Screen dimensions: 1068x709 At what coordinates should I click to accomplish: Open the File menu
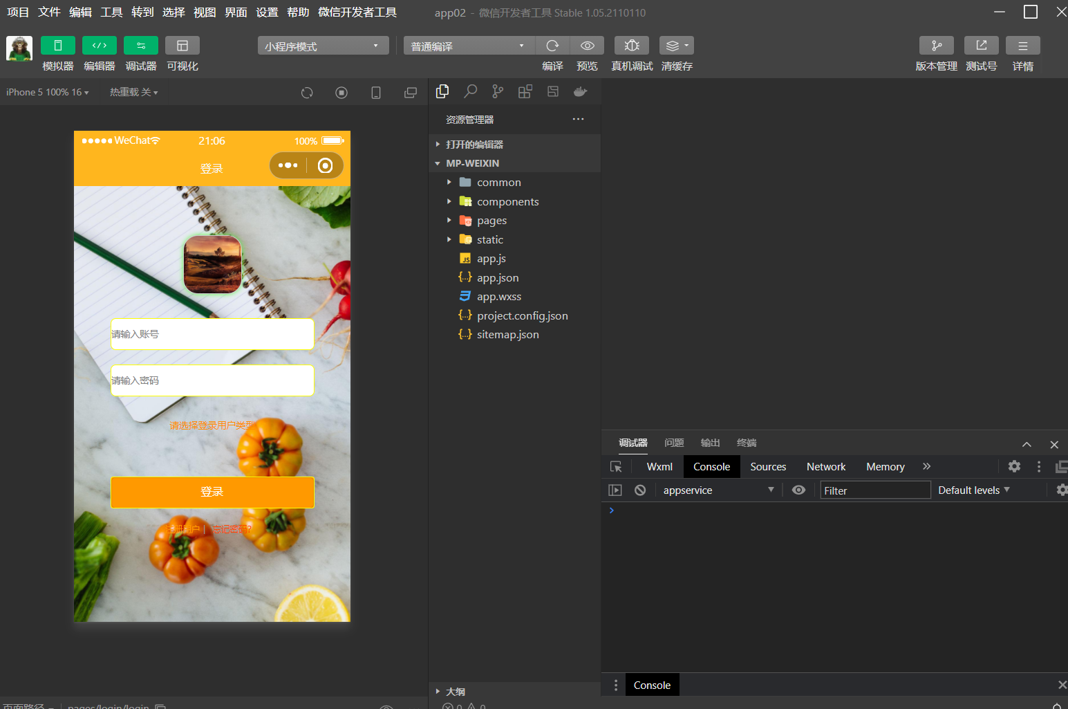tap(49, 12)
